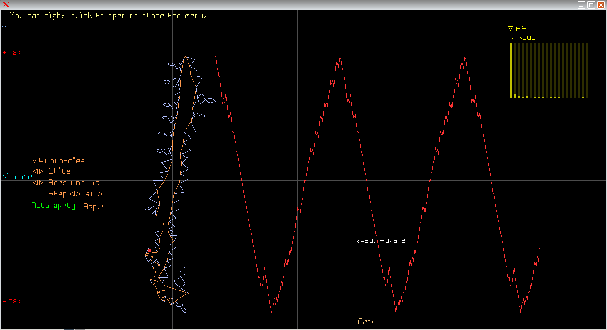
Task: Click the FFT panel title label
Action: tap(523, 28)
